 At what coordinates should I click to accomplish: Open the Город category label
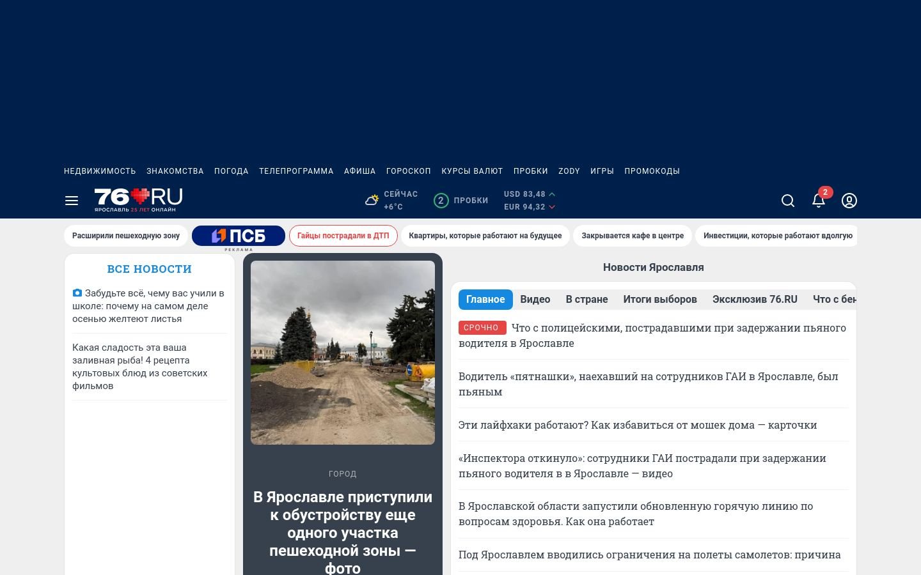(x=343, y=474)
